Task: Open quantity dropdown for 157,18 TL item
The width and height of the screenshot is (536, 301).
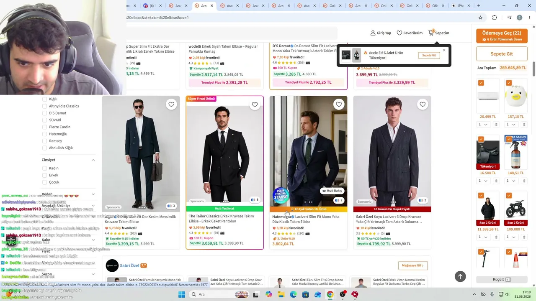Action: tap(511, 125)
